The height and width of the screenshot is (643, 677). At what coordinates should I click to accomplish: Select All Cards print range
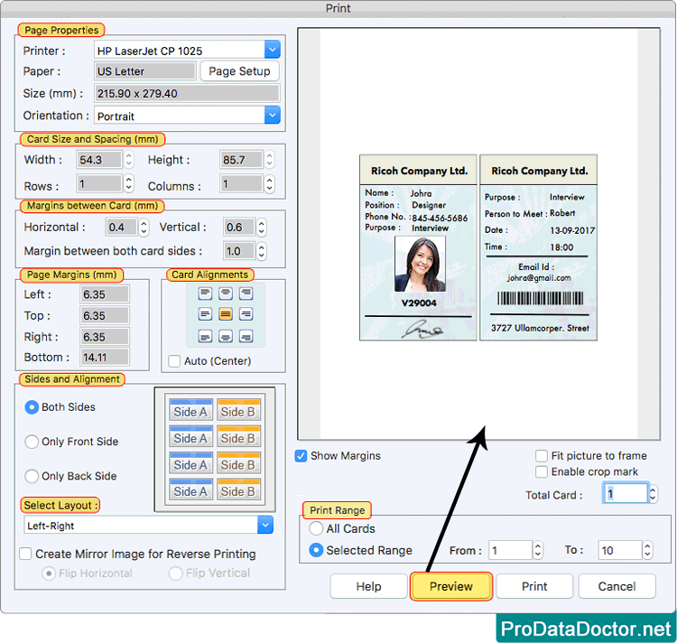coord(316,528)
